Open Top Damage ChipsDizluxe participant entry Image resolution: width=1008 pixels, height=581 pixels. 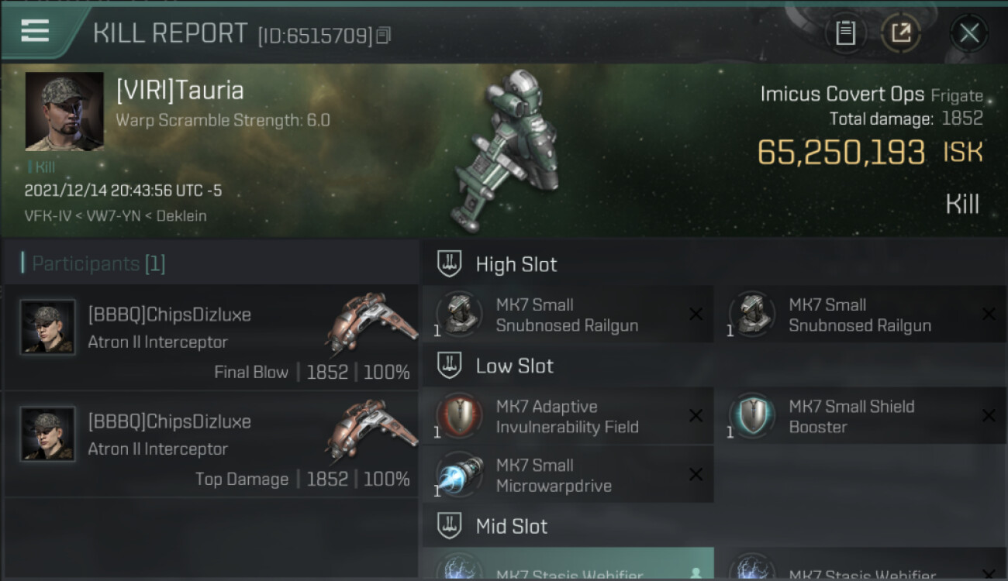(x=211, y=445)
